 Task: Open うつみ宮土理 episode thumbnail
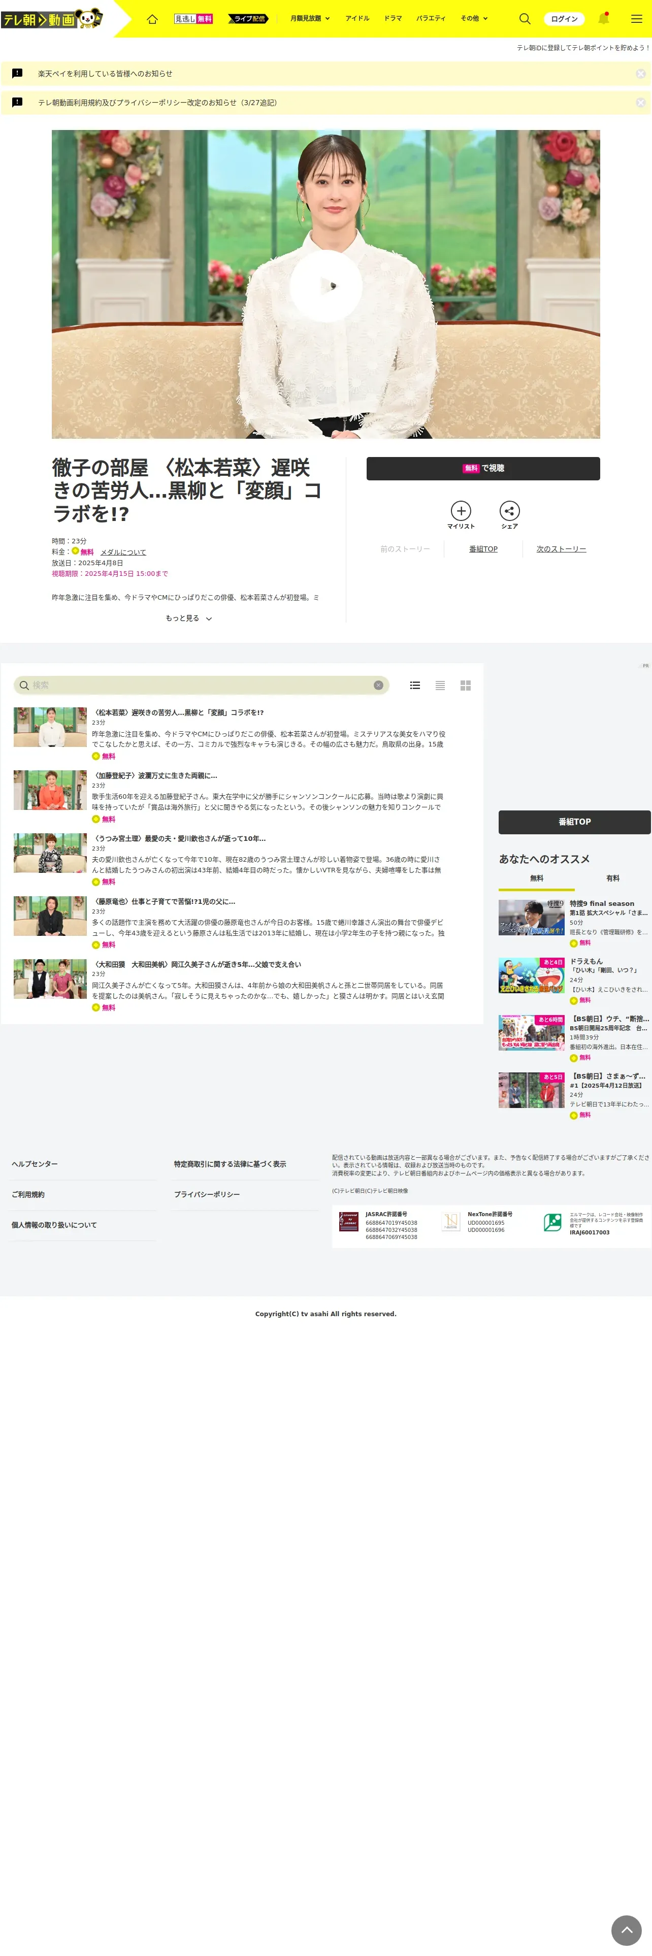pyautogui.click(x=50, y=853)
